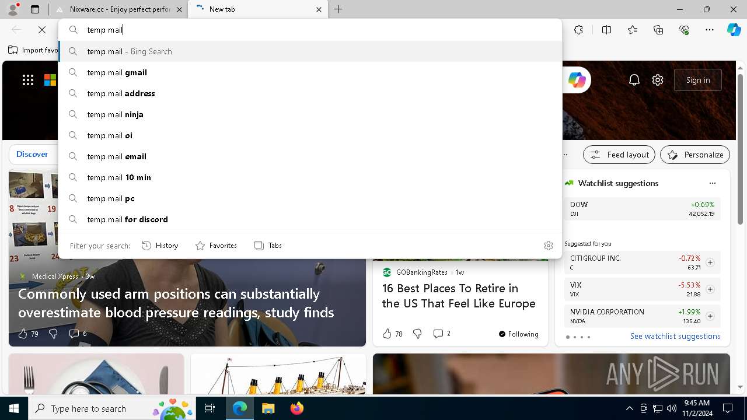The height and width of the screenshot is (420, 747).
Task: Filter search by History
Action: (160, 246)
